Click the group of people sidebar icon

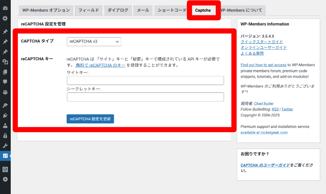tap(5, 92)
